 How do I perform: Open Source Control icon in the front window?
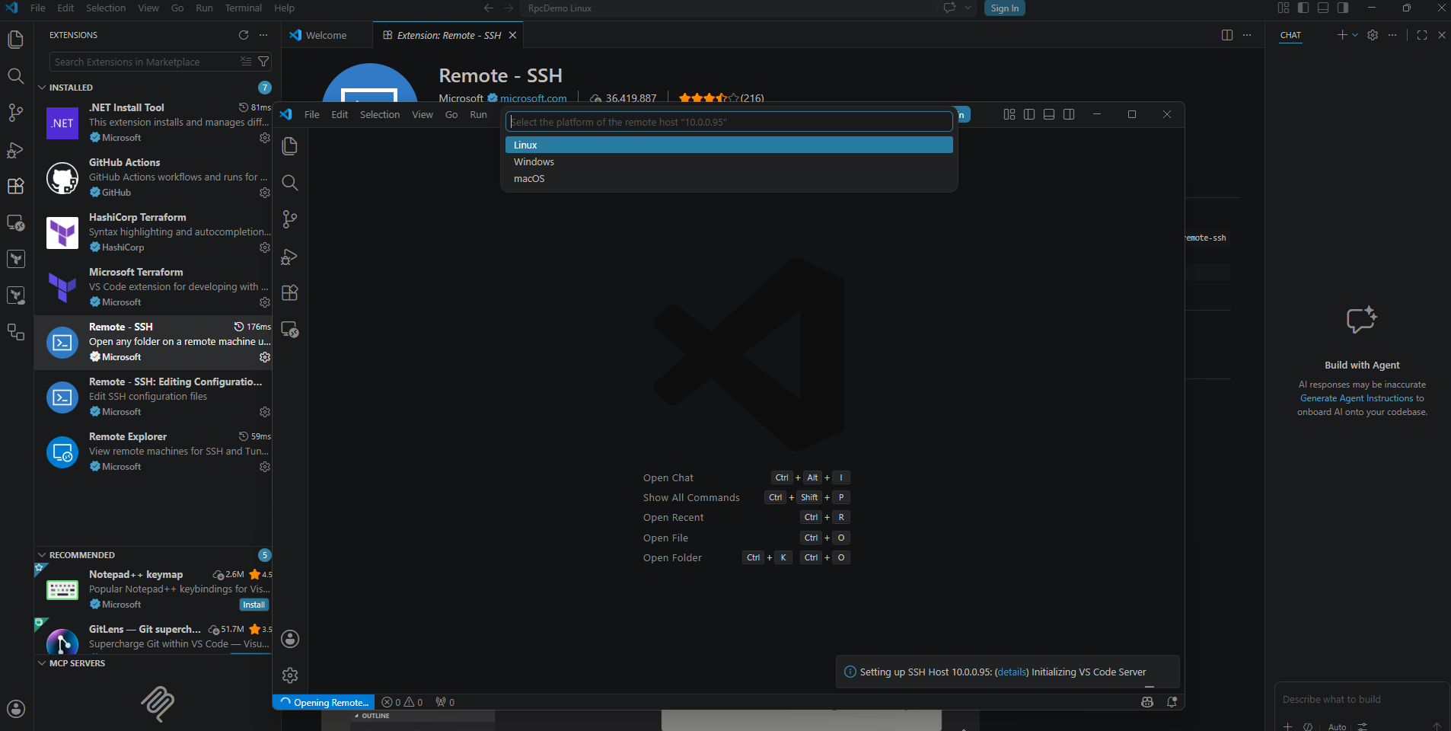coord(290,219)
